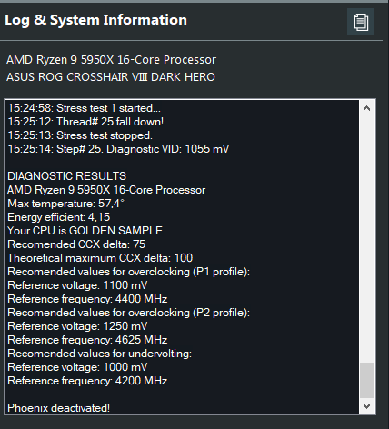Click 'Your CPU is GOLDEN SAMPLE' text
Viewport: 389px width, 429px height.
coord(85,231)
